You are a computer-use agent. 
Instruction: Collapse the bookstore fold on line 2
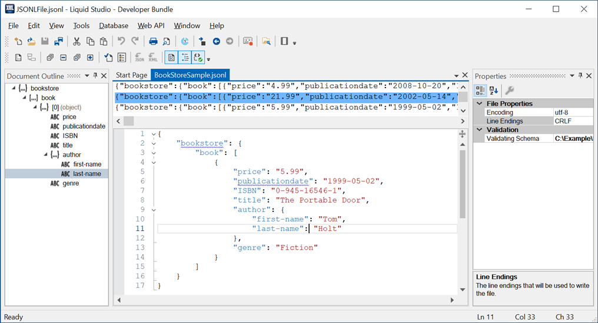click(x=153, y=143)
